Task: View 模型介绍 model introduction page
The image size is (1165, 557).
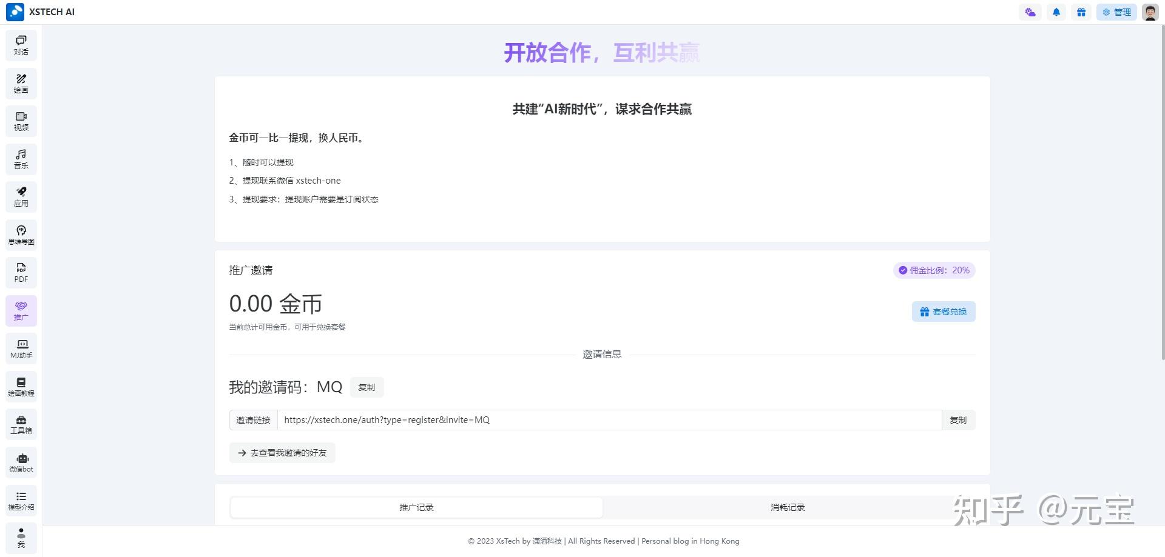Action: (21, 499)
